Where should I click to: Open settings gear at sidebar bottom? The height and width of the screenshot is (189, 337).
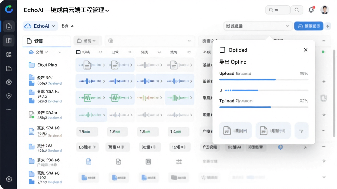pos(9,179)
